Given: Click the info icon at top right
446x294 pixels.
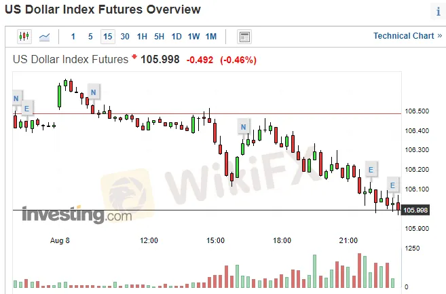Looking at the screenshot, I should pyautogui.click(x=437, y=12).
